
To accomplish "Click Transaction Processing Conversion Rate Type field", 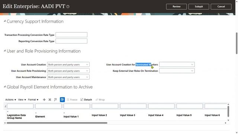I will pyautogui.click(x=71, y=35).
